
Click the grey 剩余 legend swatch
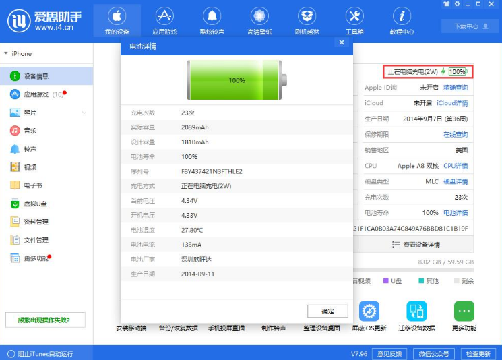(x=457, y=281)
